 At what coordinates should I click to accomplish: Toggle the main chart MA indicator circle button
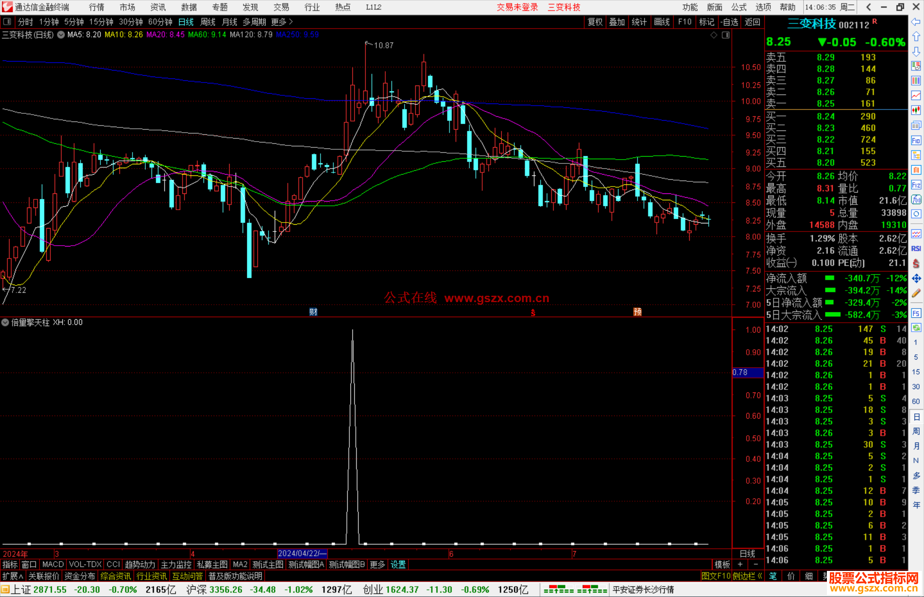[61, 35]
